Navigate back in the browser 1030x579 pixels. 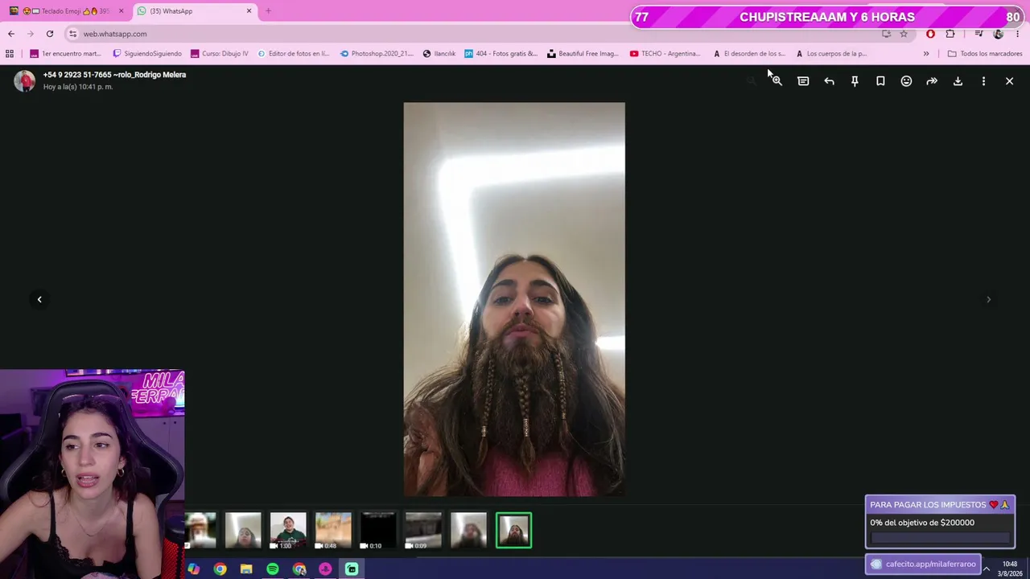11,34
